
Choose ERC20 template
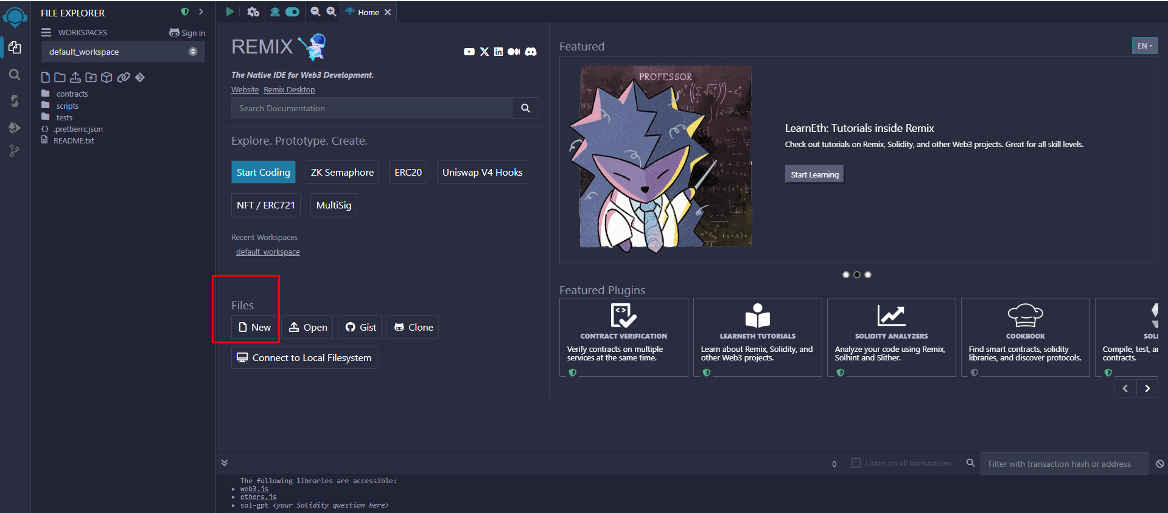pyautogui.click(x=408, y=172)
